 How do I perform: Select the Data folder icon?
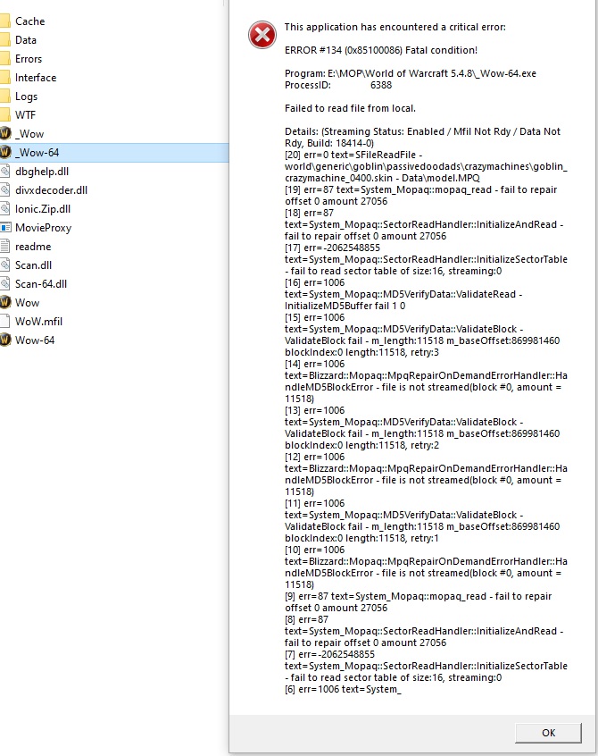click(4, 40)
